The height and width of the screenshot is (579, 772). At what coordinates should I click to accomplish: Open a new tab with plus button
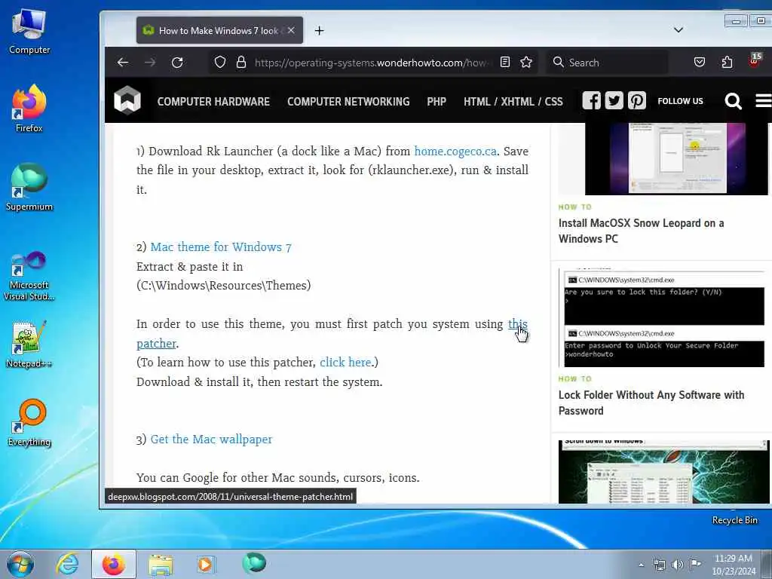320,30
